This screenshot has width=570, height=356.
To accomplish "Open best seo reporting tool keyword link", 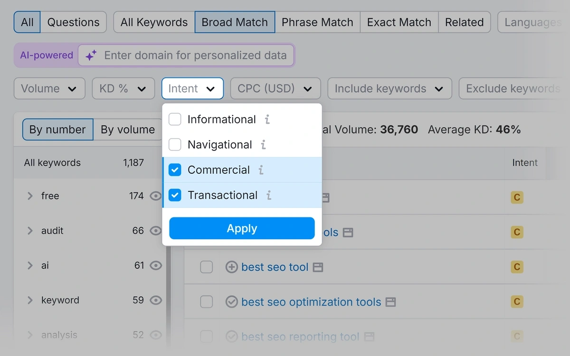I will point(300,337).
